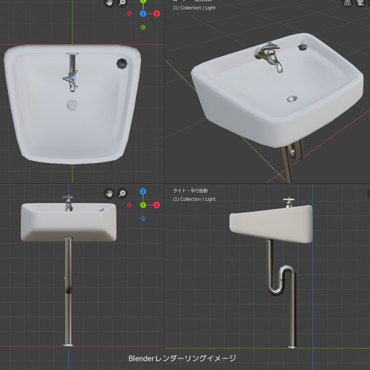The height and width of the screenshot is (370, 370).
Task: Click the blue Z axis in front view gizmo
Action: click(143, 192)
